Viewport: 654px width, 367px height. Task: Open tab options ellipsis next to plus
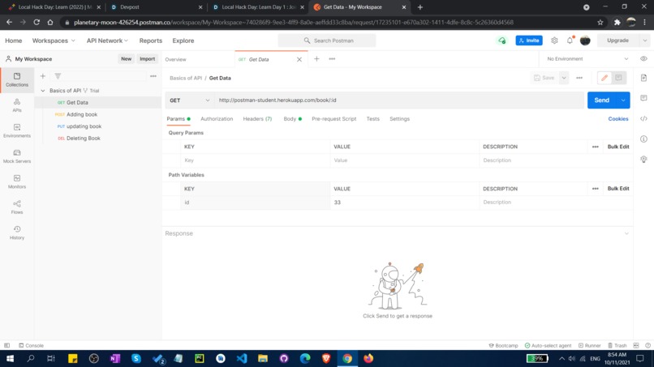coord(332,59)
